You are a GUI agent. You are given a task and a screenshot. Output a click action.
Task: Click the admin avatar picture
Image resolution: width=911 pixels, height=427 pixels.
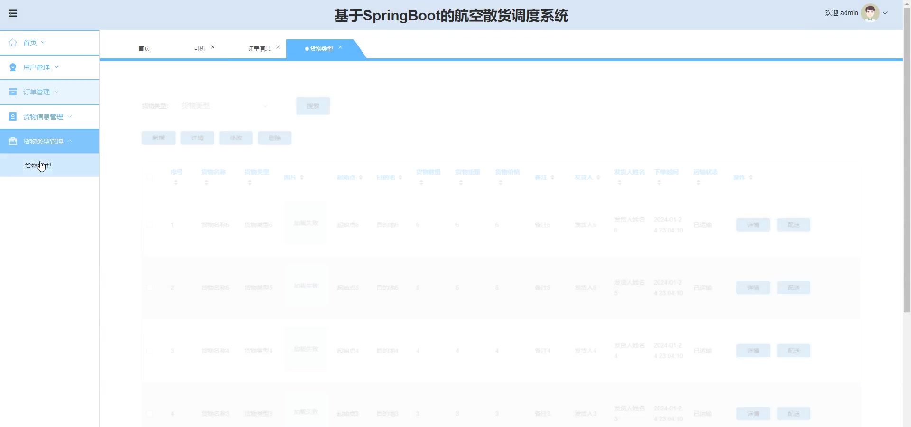(x=870, y=13)
